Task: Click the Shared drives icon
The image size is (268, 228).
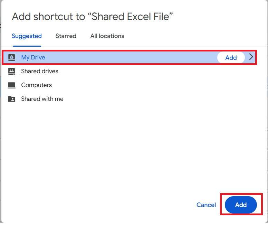Action: click(12, 71)
